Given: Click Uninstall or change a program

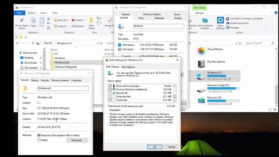Looking at the screenshot, I should [x=244, y=18].
